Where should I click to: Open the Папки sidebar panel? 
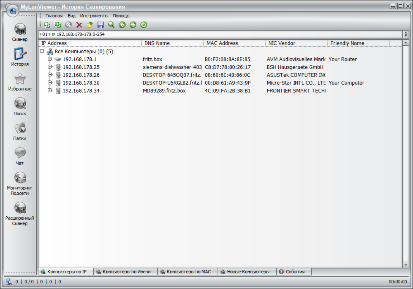(20, 131)
